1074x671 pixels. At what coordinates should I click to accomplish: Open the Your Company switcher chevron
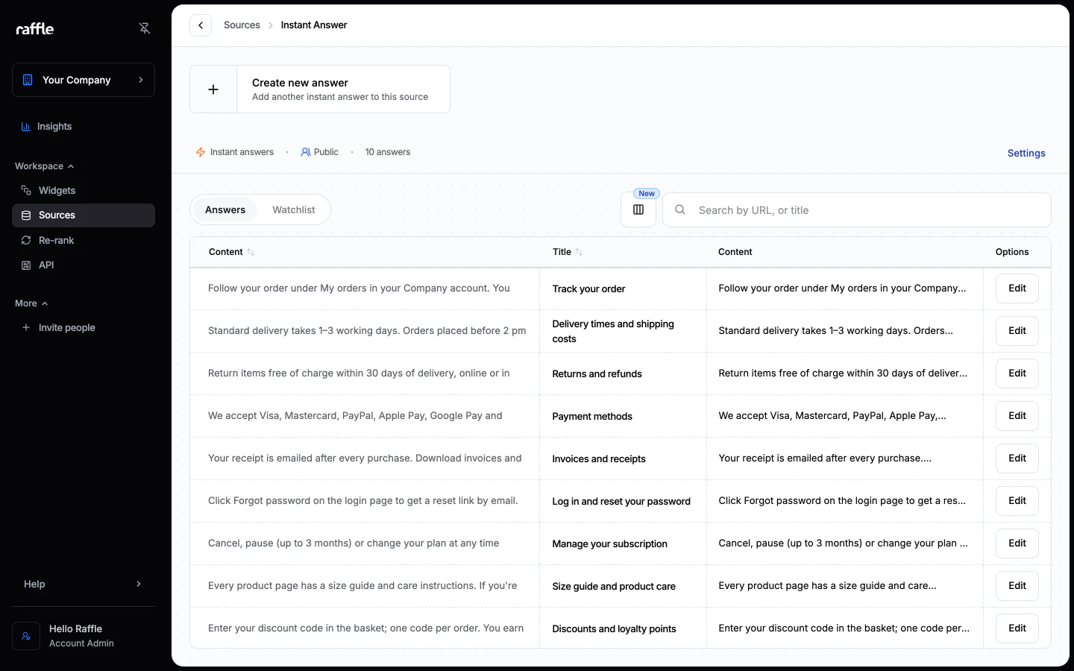pos(141,80)
